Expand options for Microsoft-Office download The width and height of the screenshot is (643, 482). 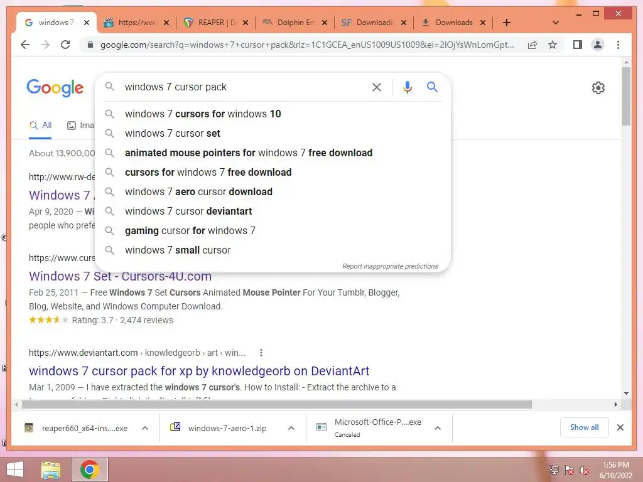(x=438, y=428)
